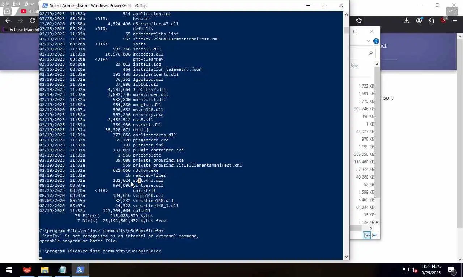This screenshot has height=277, width=463.
Task: Click PowerShell scrollbar up arrow
Action: tap(346, 14)
